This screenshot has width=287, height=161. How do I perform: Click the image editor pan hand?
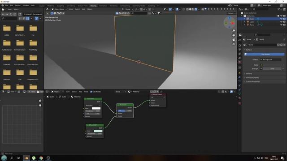tap(40, 106)
